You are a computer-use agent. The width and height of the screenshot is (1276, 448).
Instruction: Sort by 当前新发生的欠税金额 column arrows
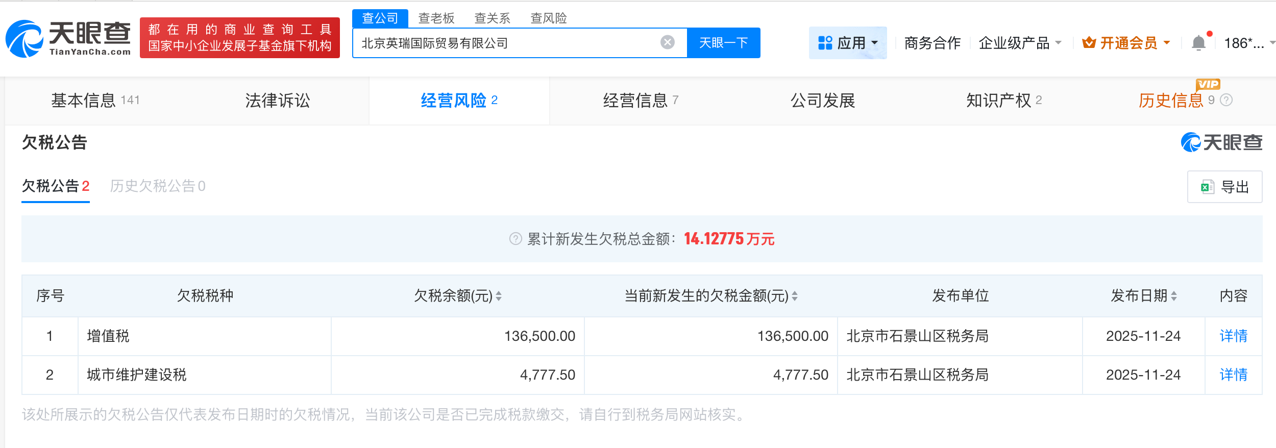tap(795, 296)
